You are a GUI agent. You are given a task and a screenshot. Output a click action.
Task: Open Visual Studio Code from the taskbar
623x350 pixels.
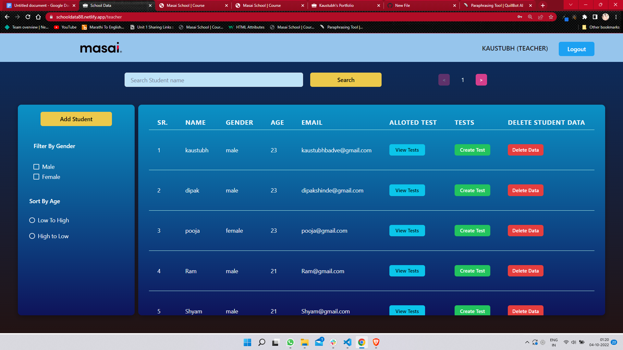tap(347, 343)
